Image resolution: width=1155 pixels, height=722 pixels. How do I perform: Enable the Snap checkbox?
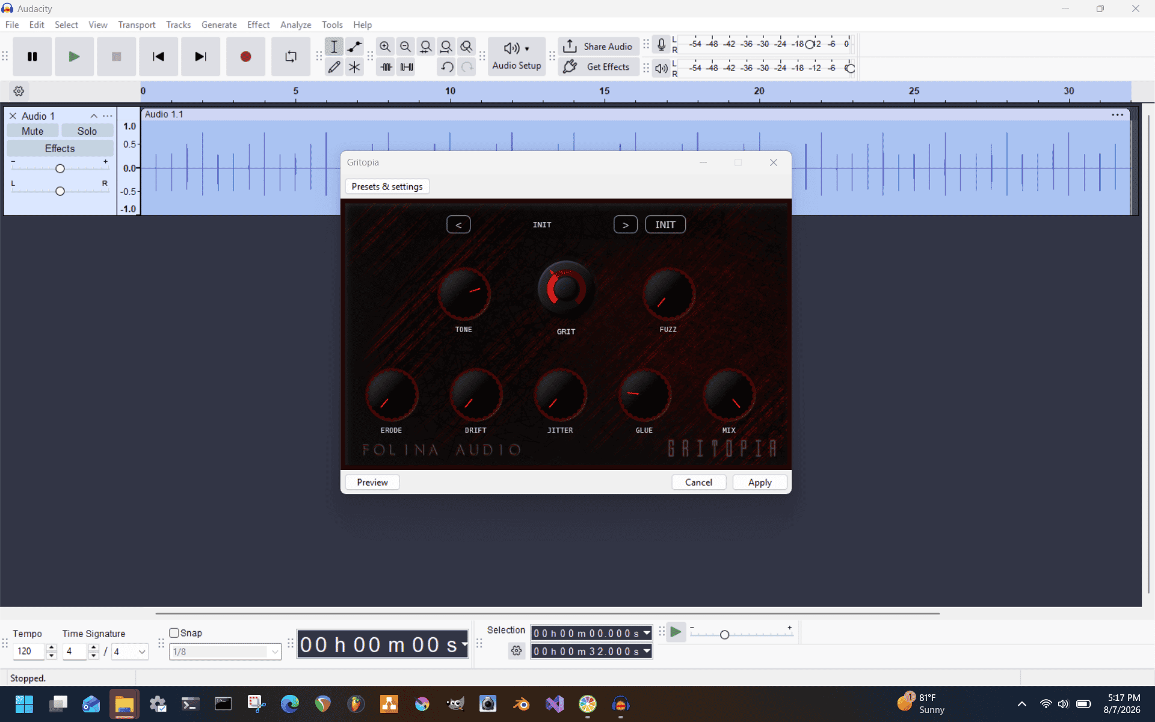(x=174, y=633)
